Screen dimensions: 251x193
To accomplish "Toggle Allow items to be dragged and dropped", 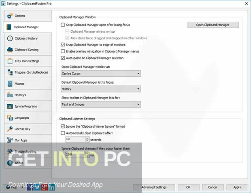I will (67, 38).
